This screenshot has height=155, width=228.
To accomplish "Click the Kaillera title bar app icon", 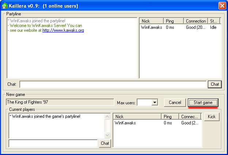I will point(5,5).
